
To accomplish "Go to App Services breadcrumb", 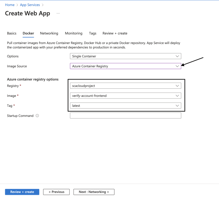I will pyautogui.click(x=30, y=5).
